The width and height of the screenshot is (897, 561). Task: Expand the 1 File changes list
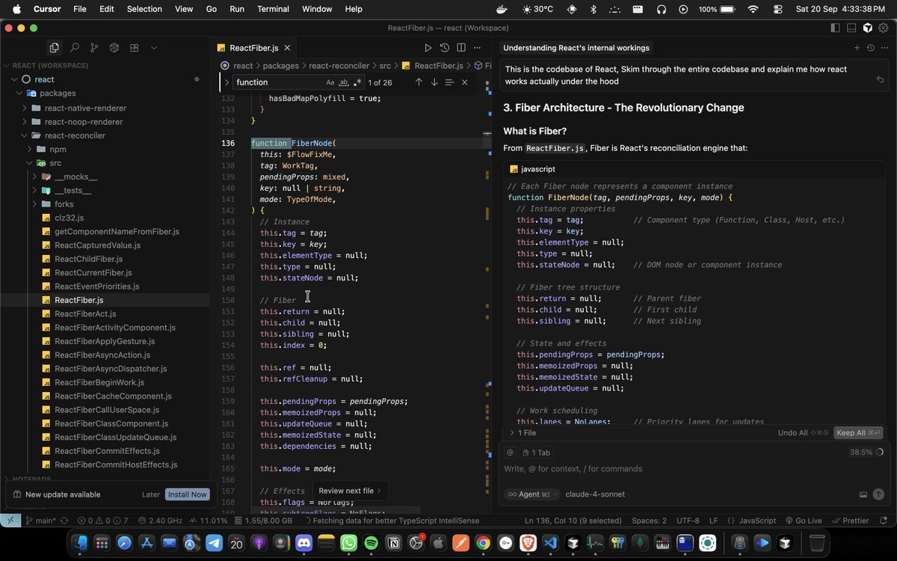click(x=523, y=432)
